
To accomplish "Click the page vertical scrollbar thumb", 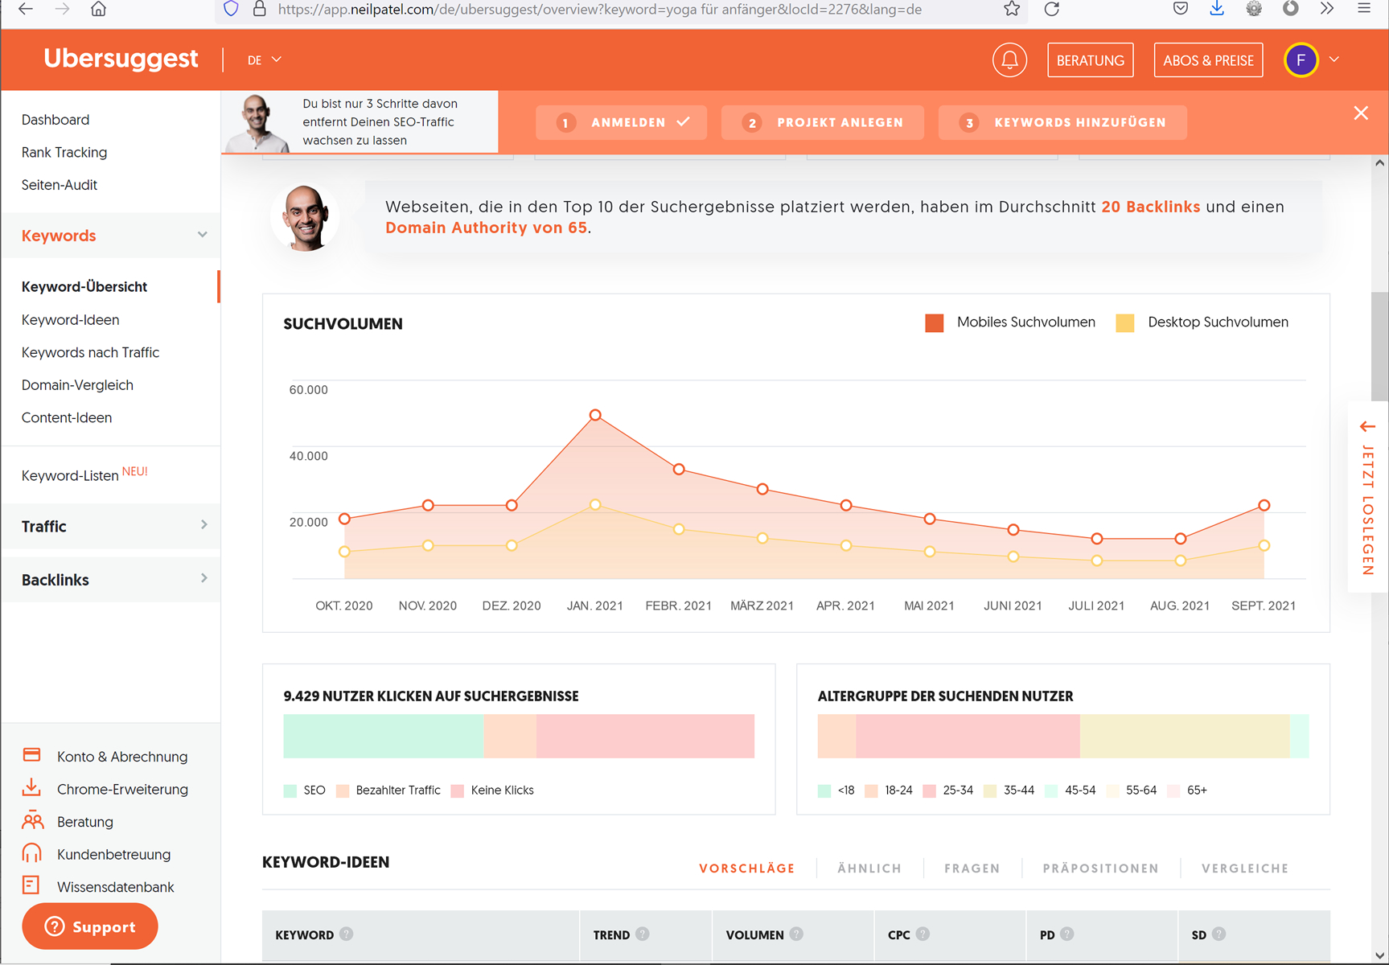I will pyautogui.click(x=1379, y=347).
